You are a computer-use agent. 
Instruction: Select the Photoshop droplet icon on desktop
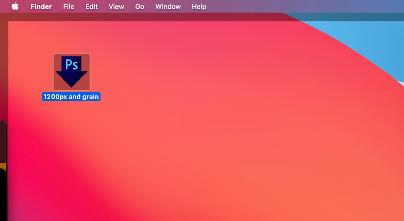[71, 72]
